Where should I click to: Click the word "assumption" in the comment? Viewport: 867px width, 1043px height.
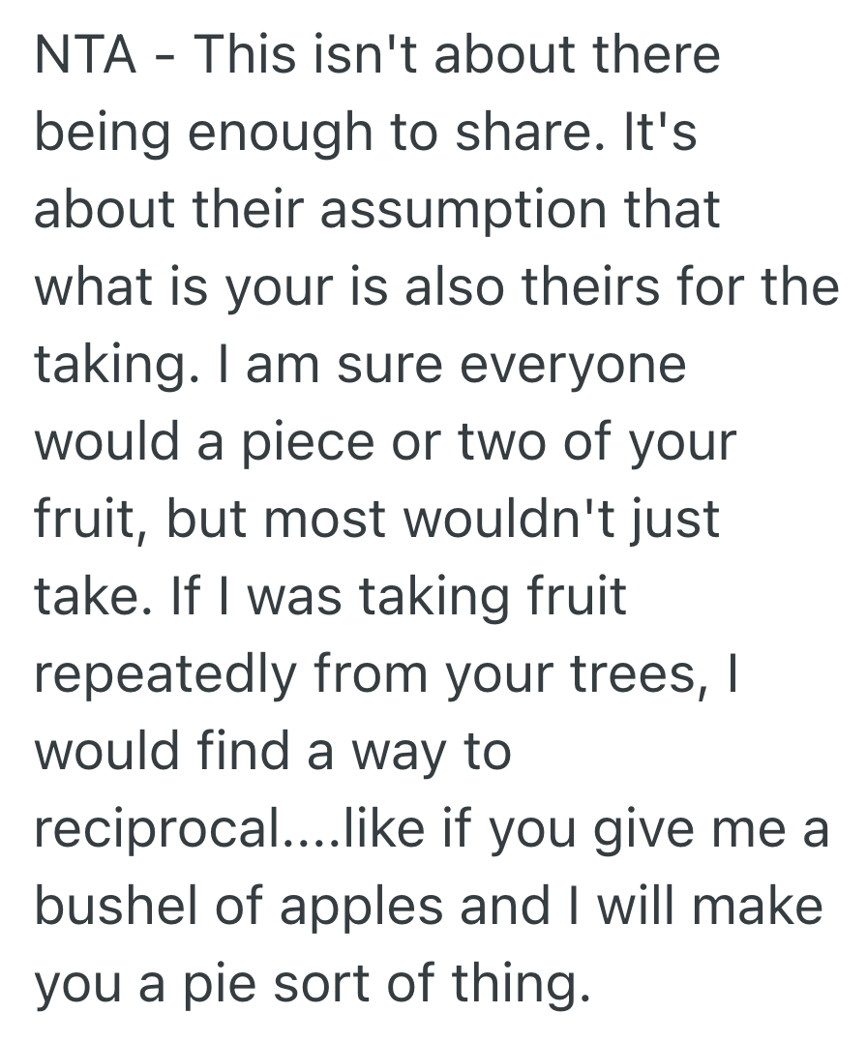pyautogui.click(x=451, y=211)
